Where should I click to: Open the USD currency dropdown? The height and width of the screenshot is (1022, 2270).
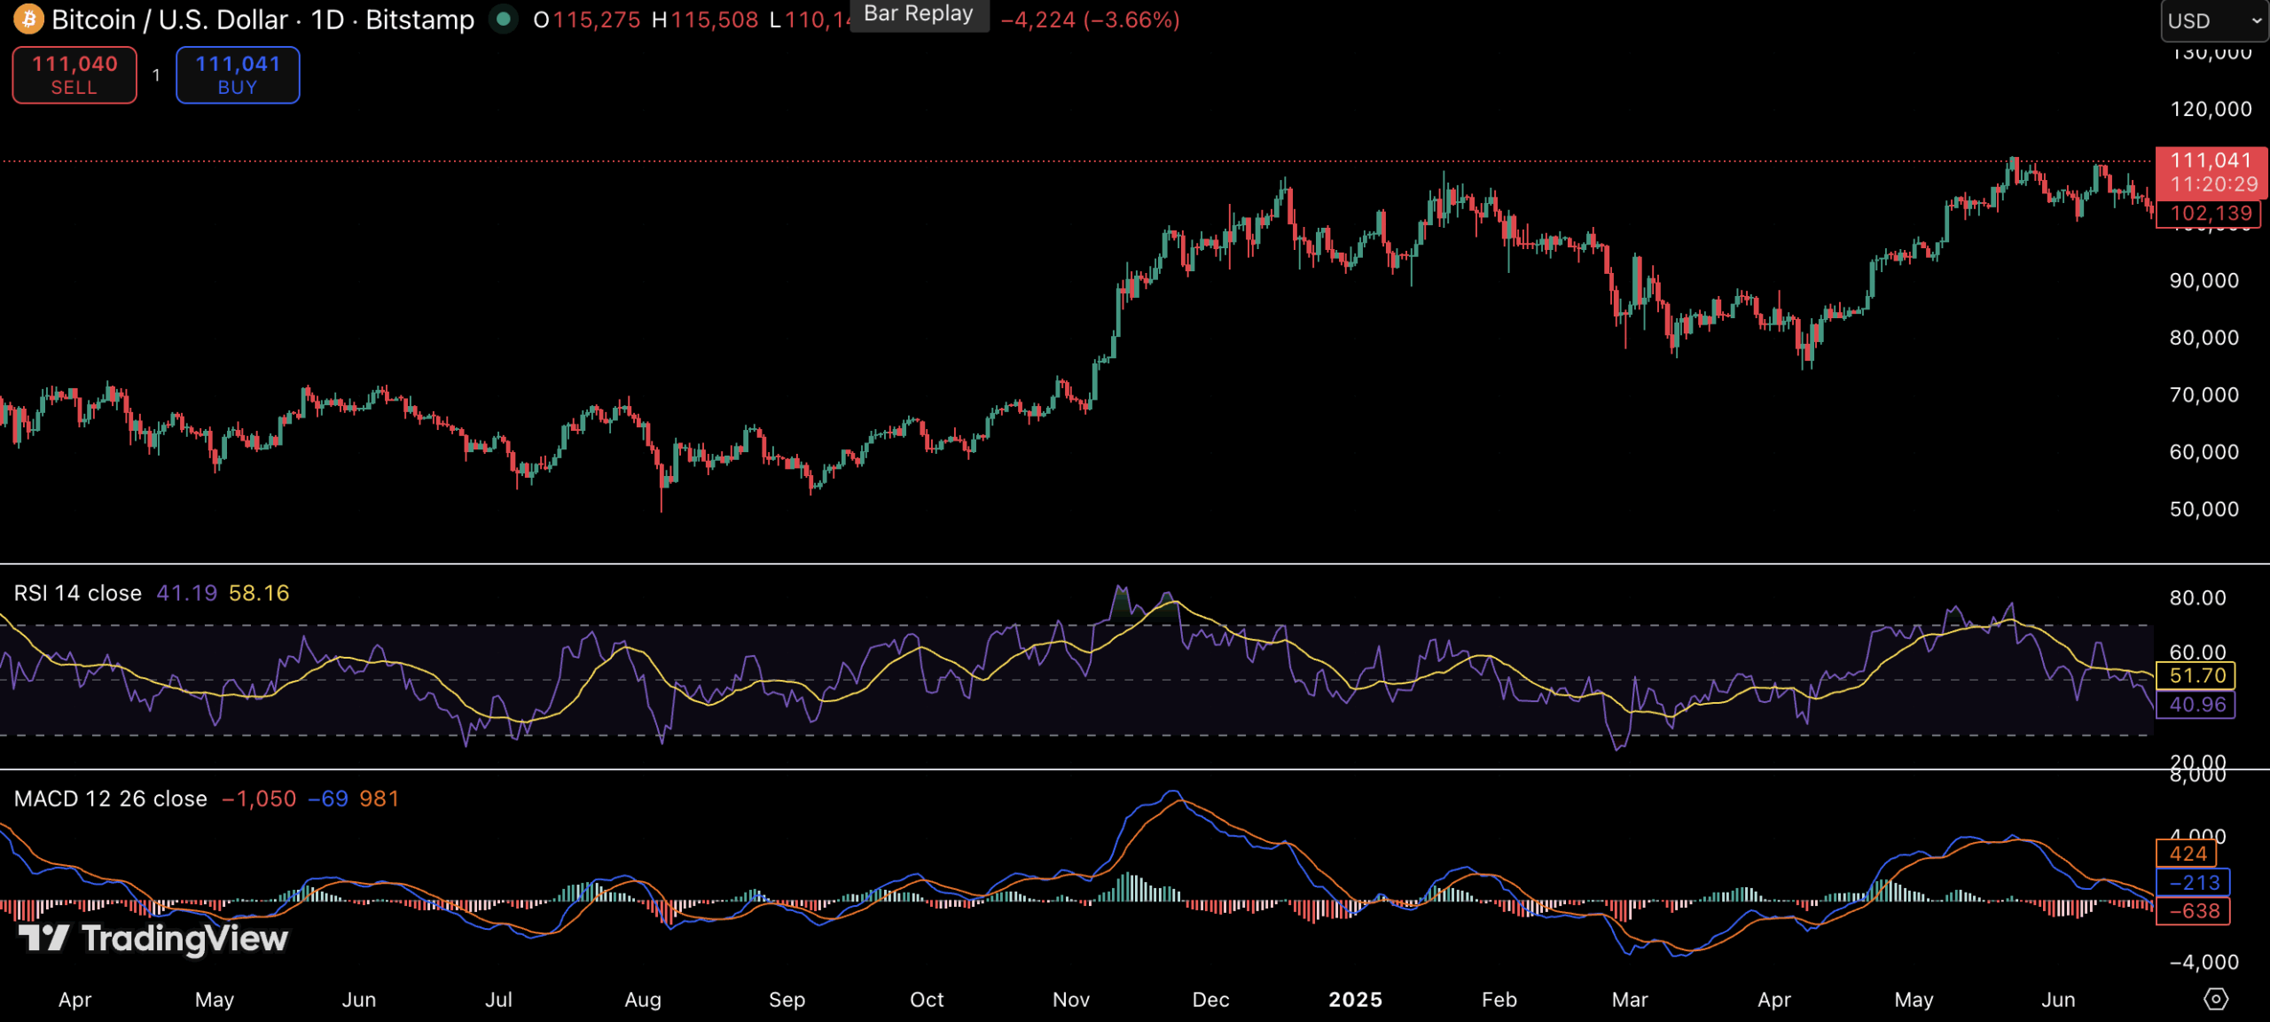click(x=2213, y=20)
